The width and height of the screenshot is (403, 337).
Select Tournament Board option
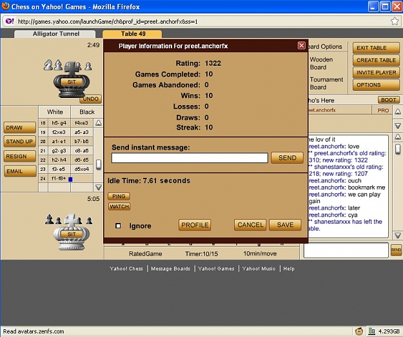(x=326, y=83)
